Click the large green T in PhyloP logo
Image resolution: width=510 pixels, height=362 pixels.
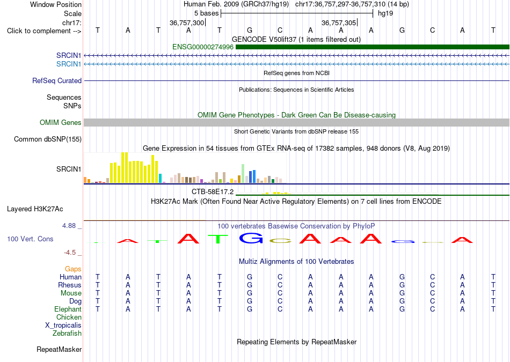click(217, 239)
